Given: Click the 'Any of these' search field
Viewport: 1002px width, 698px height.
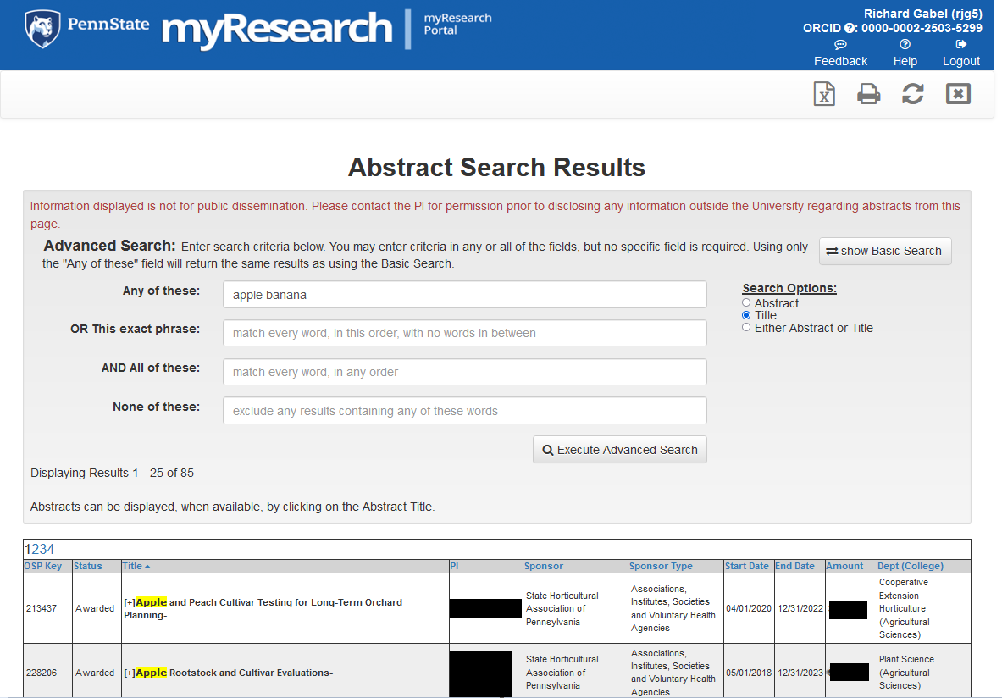Looking at the screenshot, I should click(x=464, y=295).
